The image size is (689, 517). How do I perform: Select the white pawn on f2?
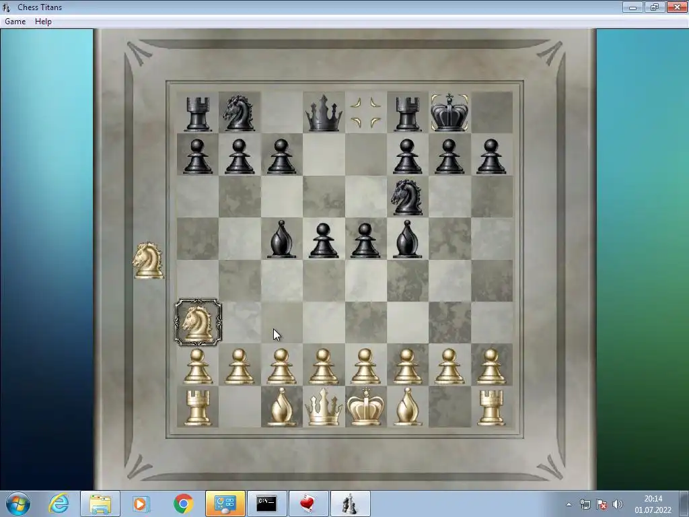tap(408, 367)
